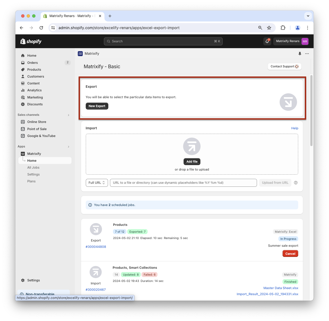The height and width of the screenshot is (321, 329).
Task: Expand the Apps section
Action: 68,147
